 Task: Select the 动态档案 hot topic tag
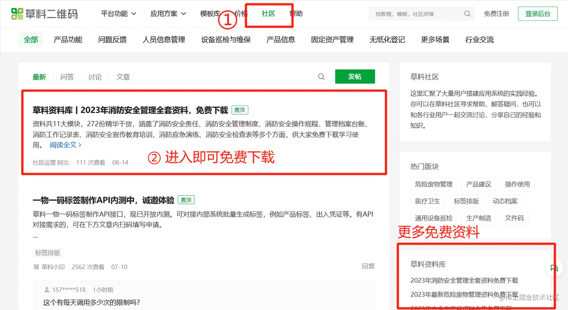pyautogui.click(x=505, y=201)
